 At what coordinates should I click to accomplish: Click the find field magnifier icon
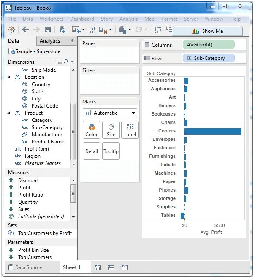coord(66,62)
